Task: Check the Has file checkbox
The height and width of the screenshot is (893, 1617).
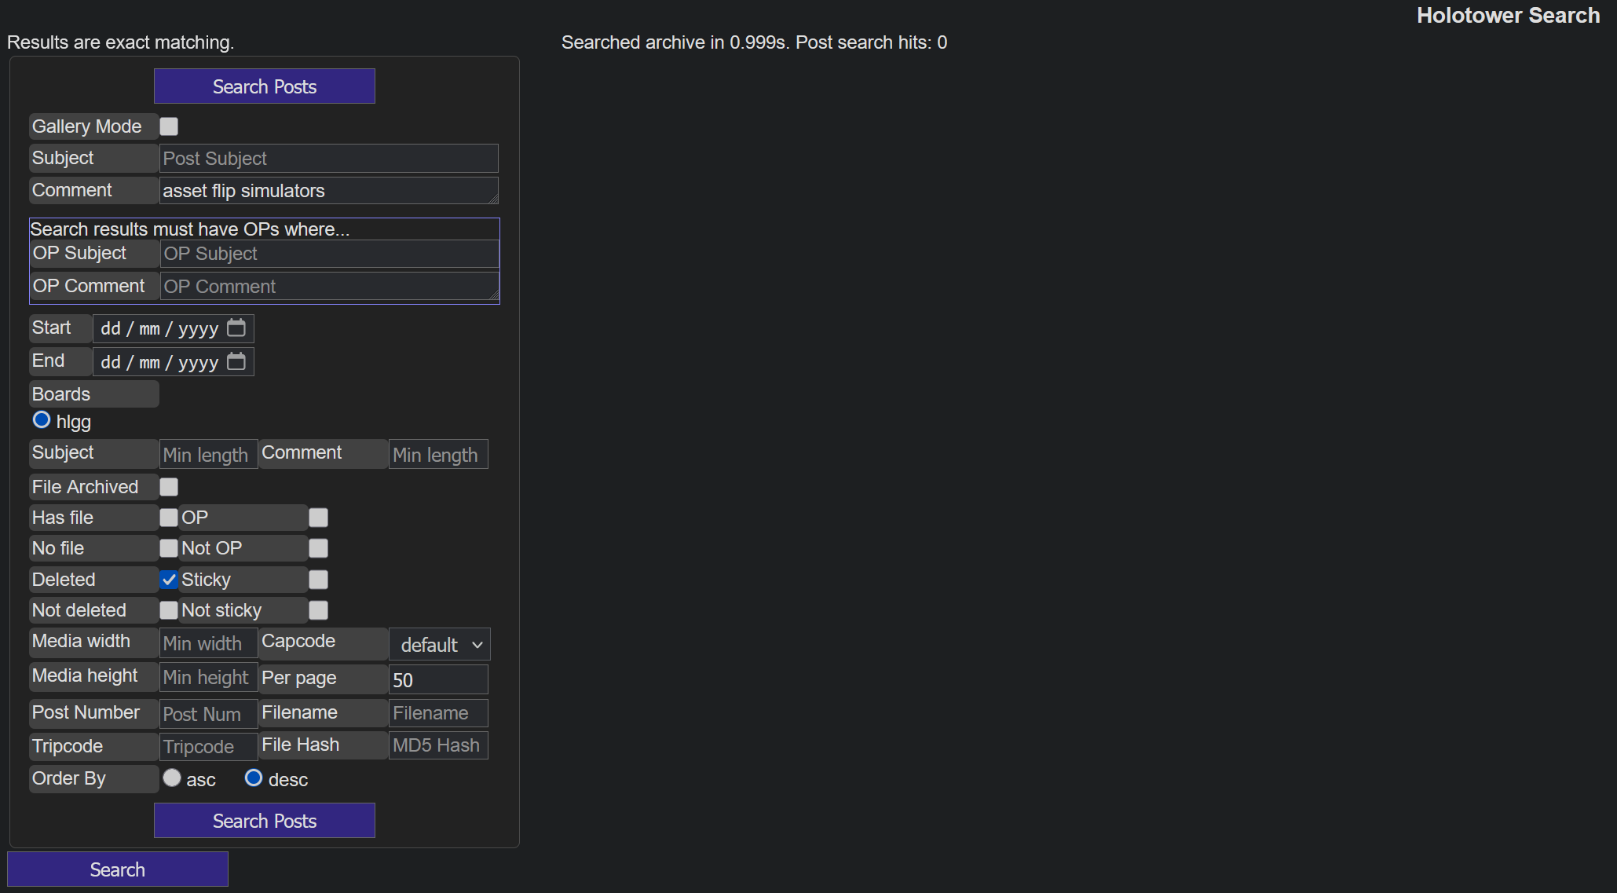Action: (x=169, y=518)
